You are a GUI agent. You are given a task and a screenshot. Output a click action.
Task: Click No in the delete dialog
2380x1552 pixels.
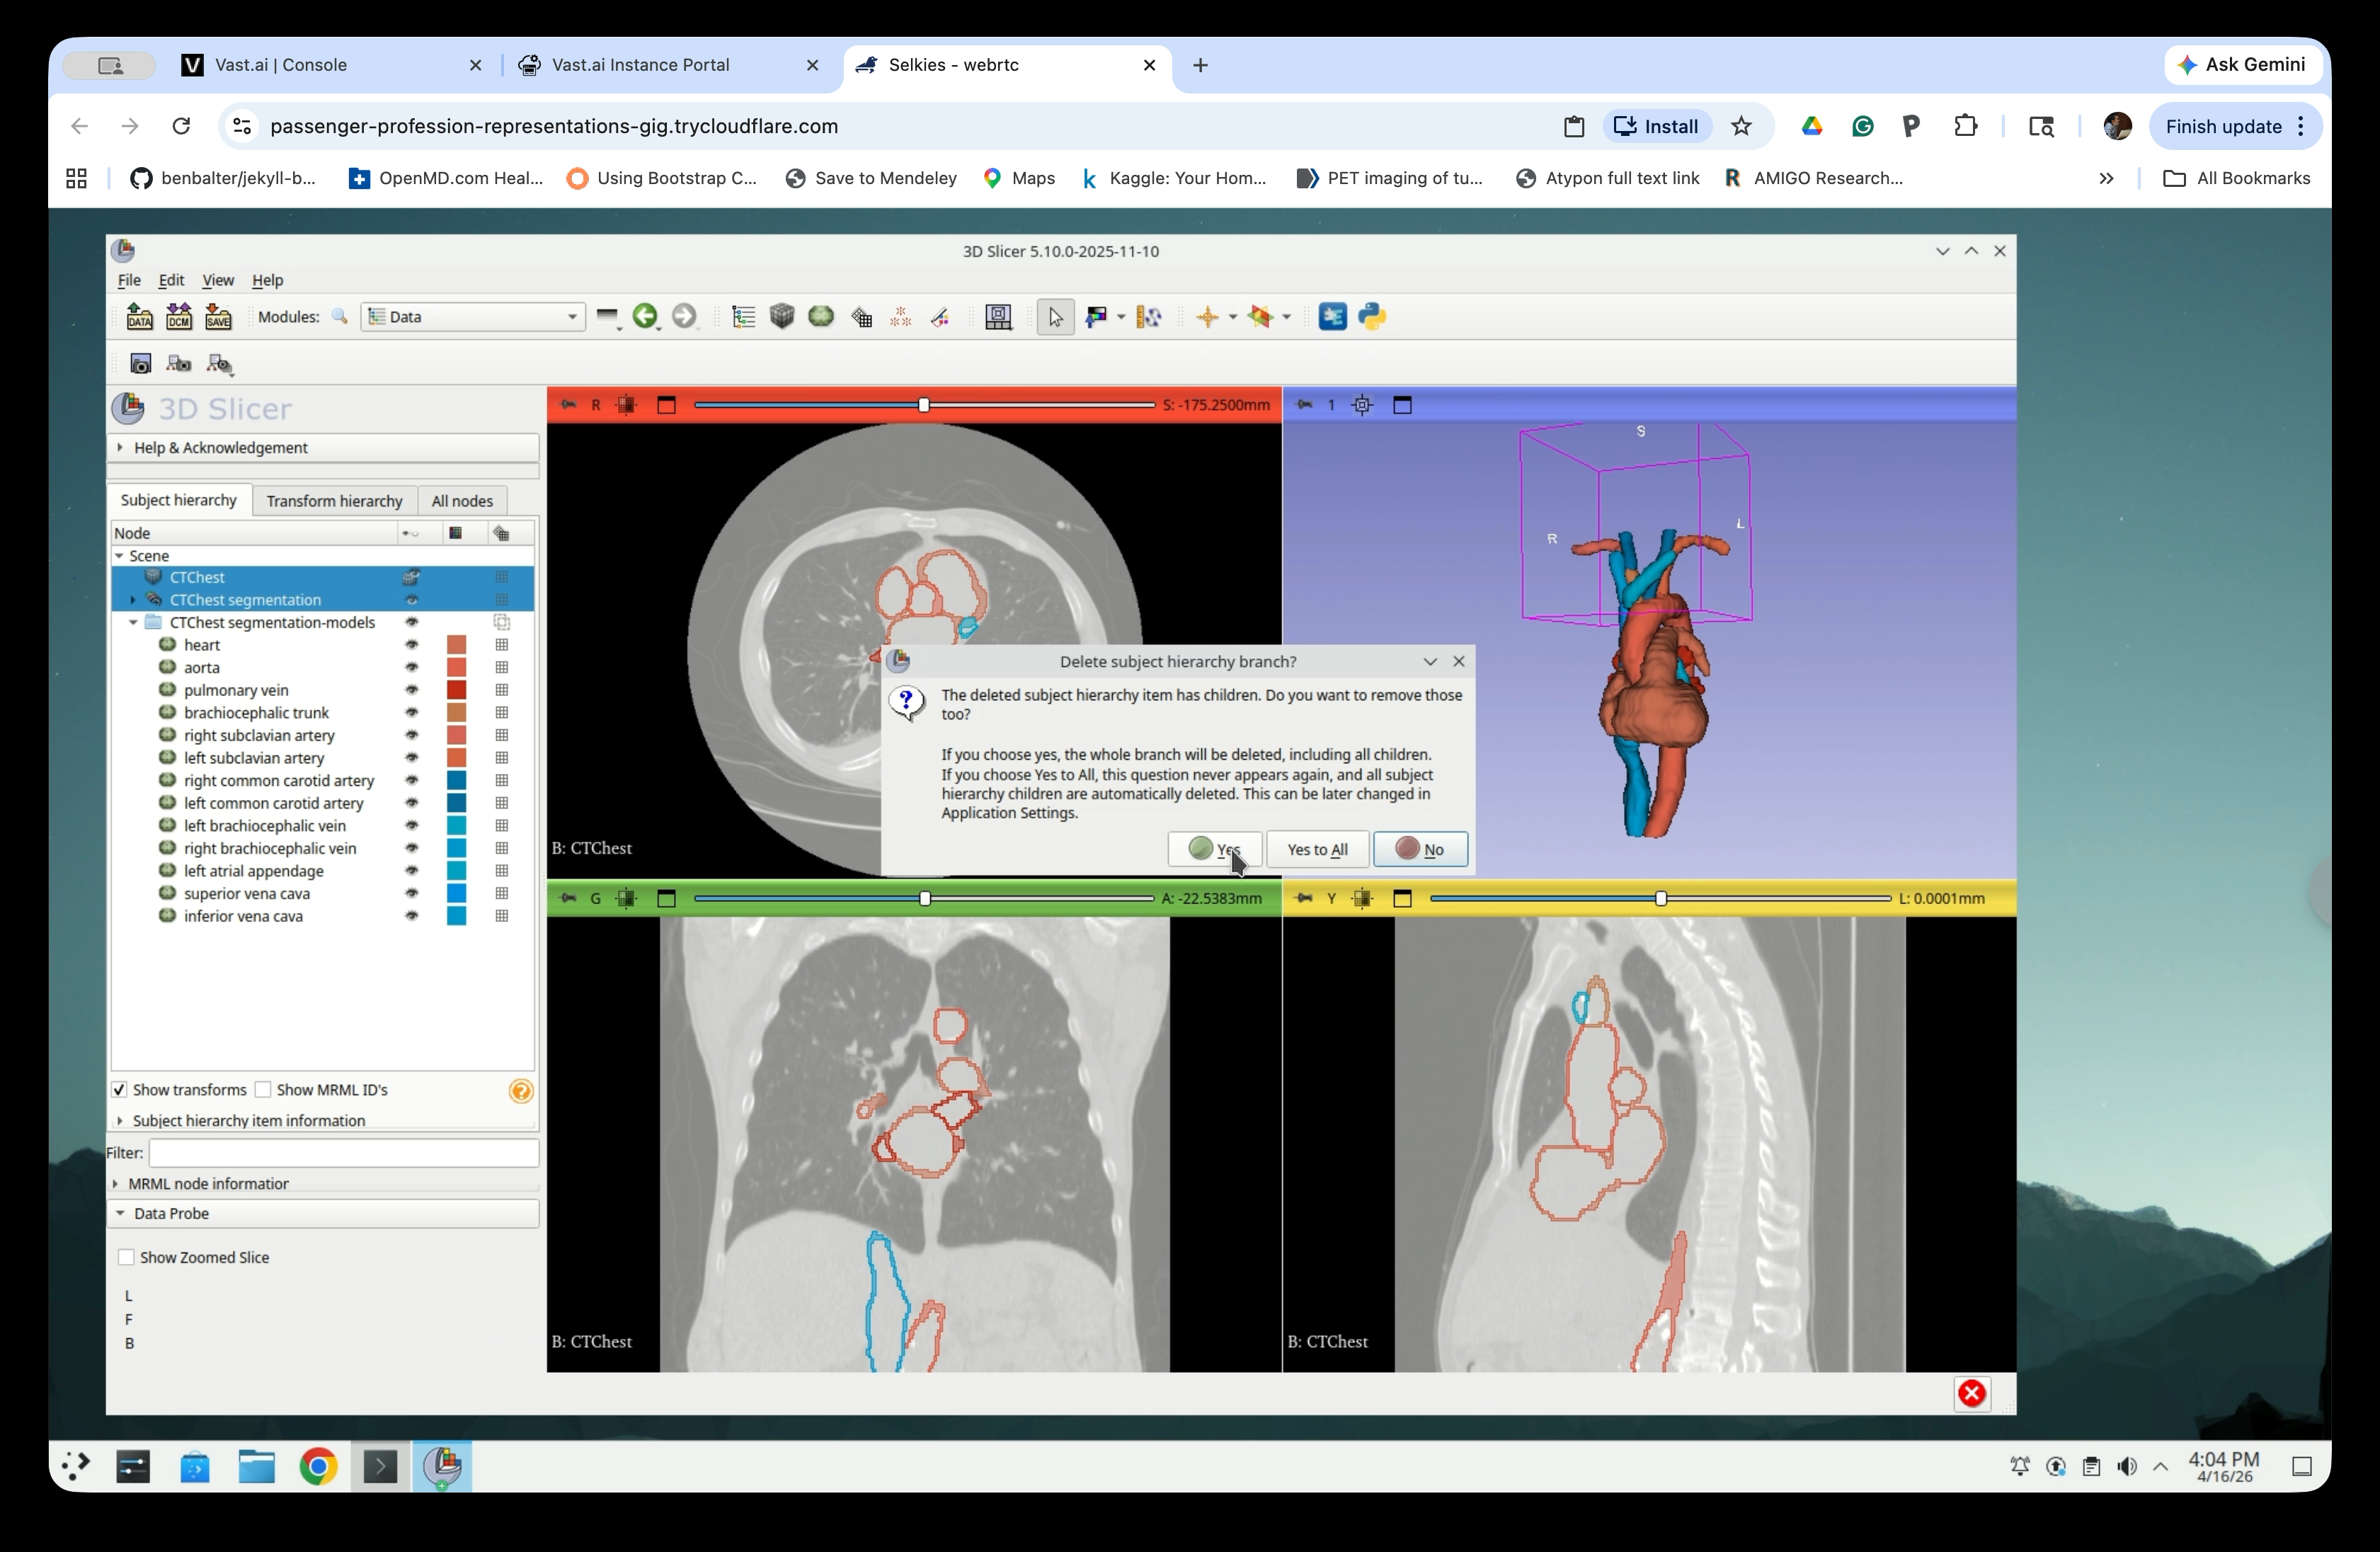[x=1420, y=850]
